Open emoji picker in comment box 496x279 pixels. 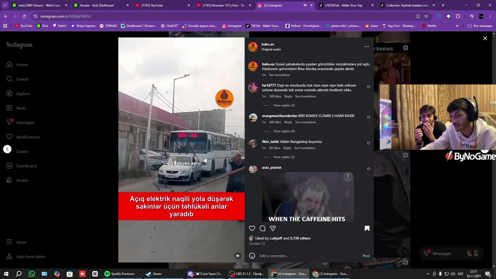252,256
